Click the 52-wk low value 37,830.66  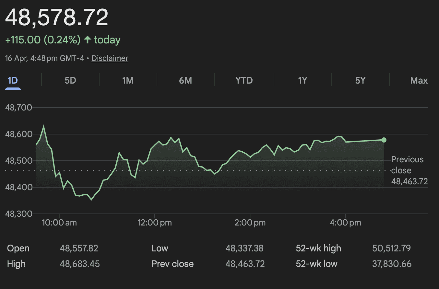tap(392, 264)
